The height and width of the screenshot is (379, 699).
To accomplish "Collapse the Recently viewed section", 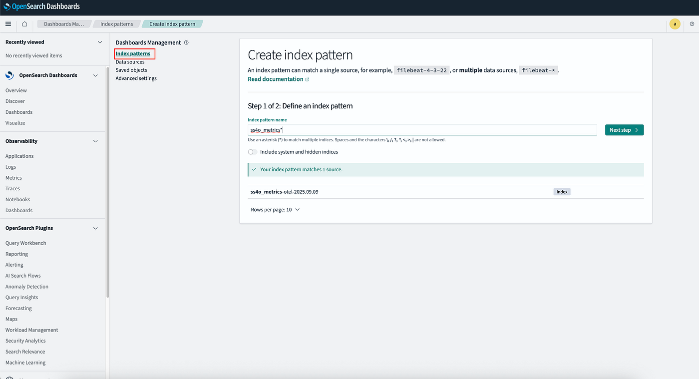I will 99,42.
